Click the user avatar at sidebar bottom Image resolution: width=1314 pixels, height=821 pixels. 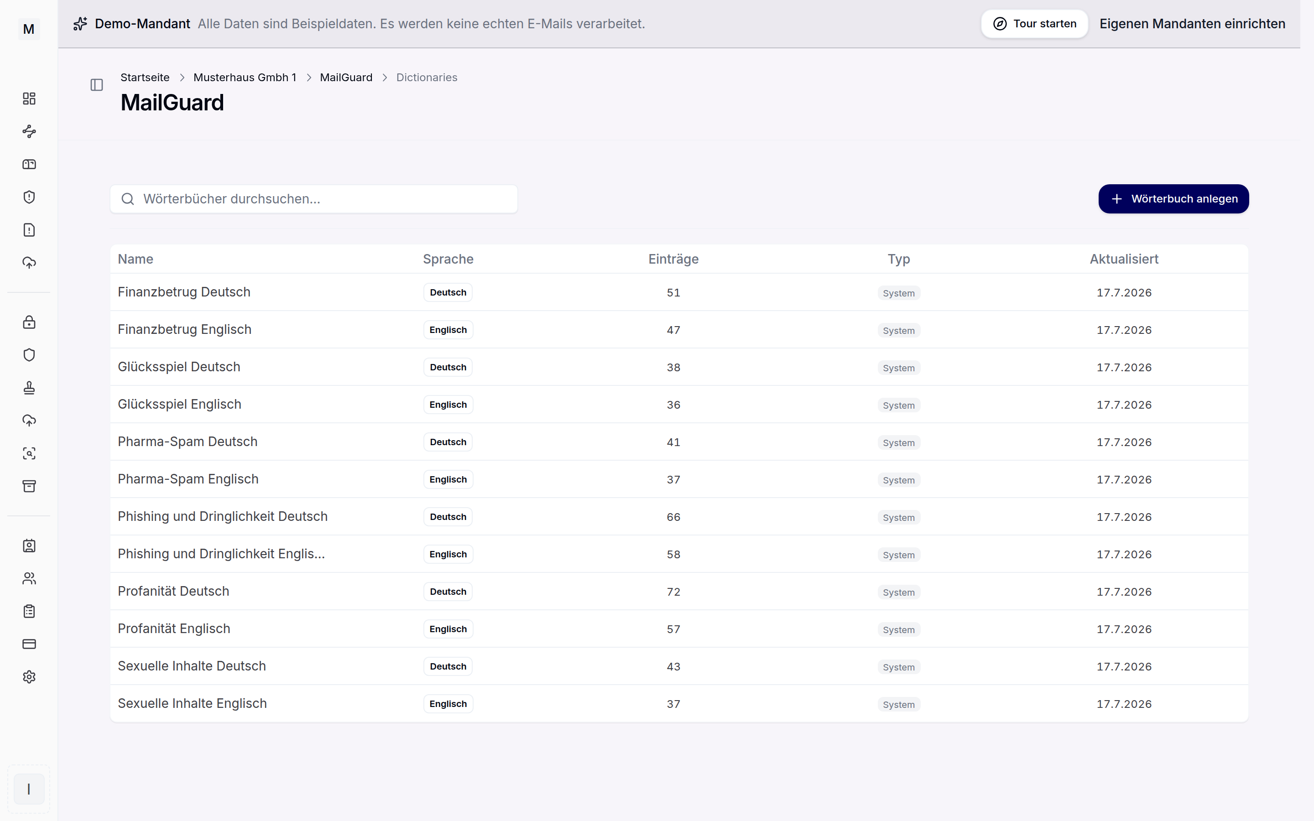[x=29, y=789]
